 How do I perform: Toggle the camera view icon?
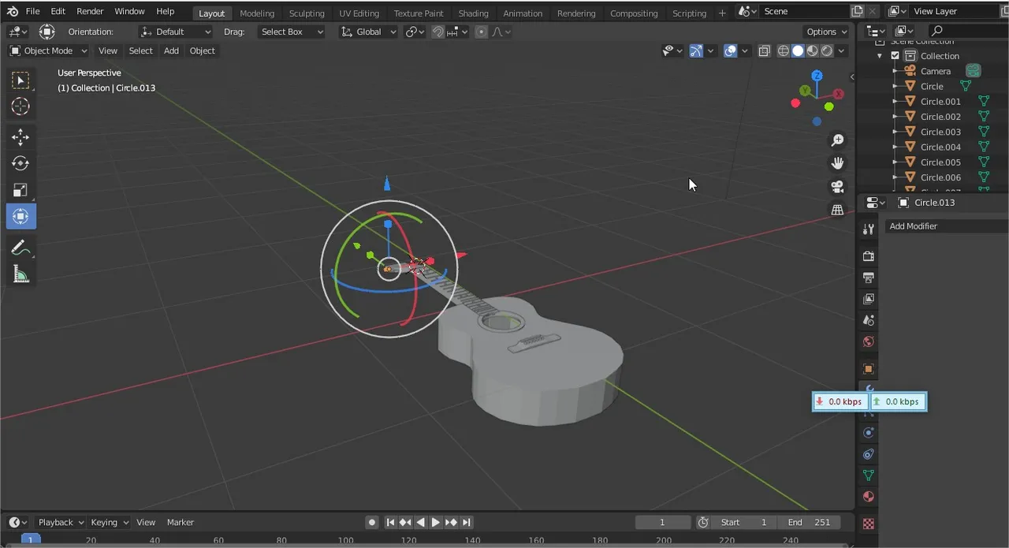(x=837, y=186)
